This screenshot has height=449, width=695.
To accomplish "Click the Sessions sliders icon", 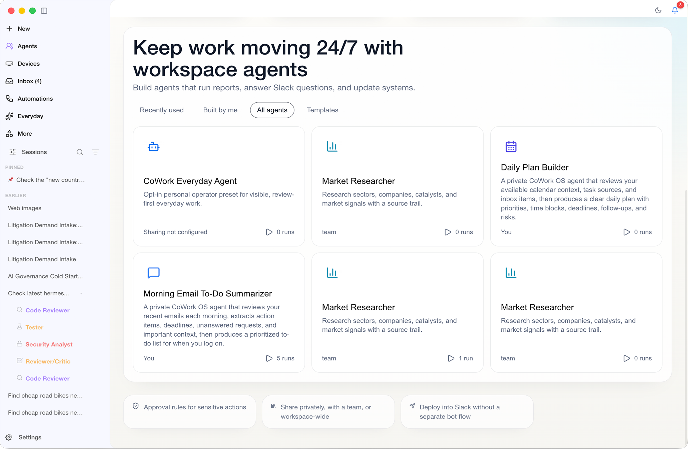I will click(x=13, y=152).
